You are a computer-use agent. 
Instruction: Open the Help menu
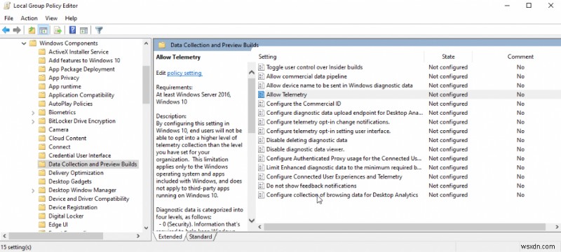[x=71, y=18]
